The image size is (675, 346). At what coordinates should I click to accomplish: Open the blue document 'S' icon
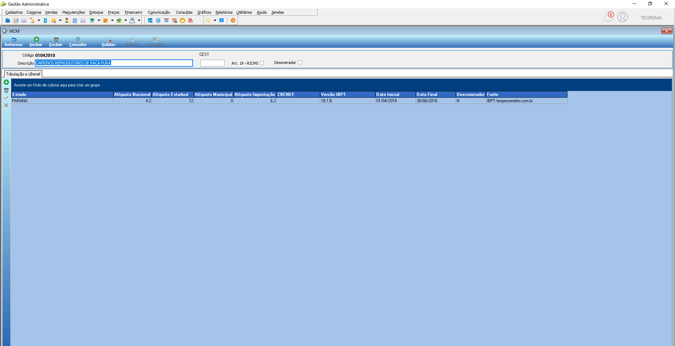coord(45,20)
